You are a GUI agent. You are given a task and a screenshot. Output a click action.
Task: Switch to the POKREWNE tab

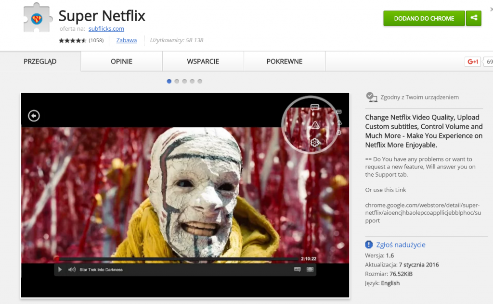click(x=285, y=61)
